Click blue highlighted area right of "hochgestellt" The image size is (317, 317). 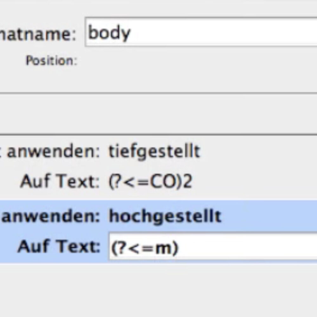pyautogui.click(x=269, y=217)
